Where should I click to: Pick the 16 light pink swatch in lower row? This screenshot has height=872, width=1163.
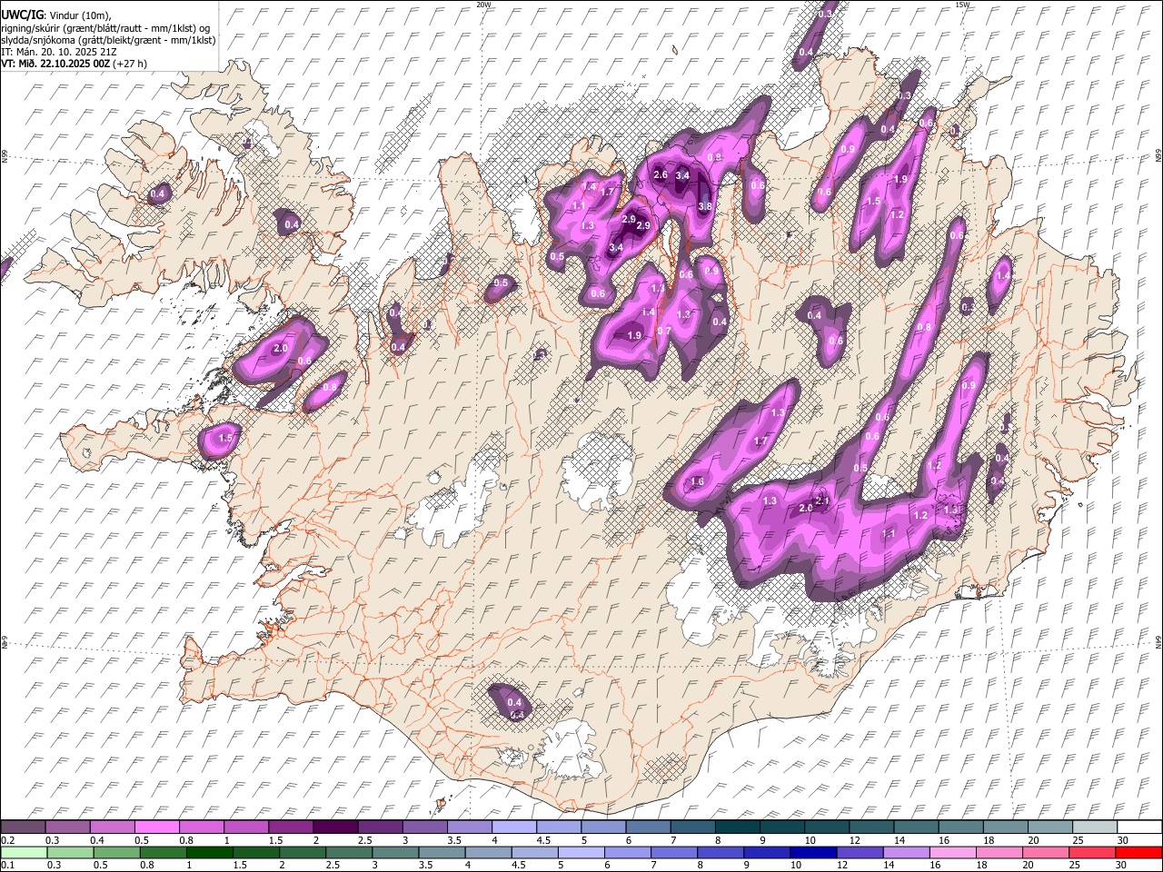point(951,853)
